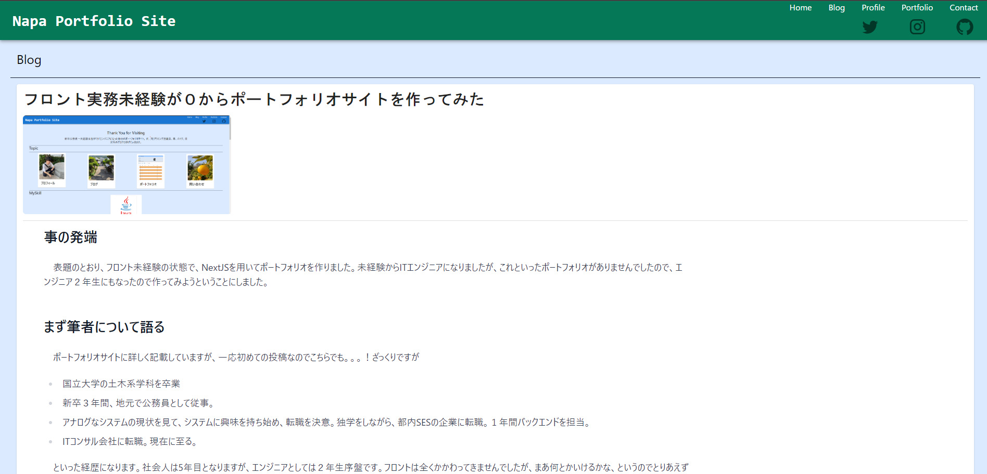Click the bullet 新卒3年間、地元で公務員として従事
Image resolution: width=987 pixels, height=474 pixels.
140,403
